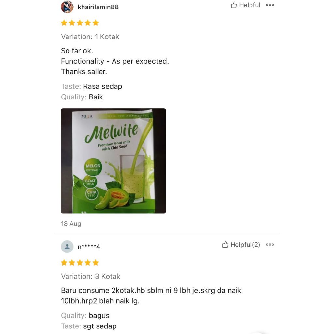The width and height of the screenshot is (334, 334).
Task: Click the "Quality: bagus" attribute
Action: 85,316
